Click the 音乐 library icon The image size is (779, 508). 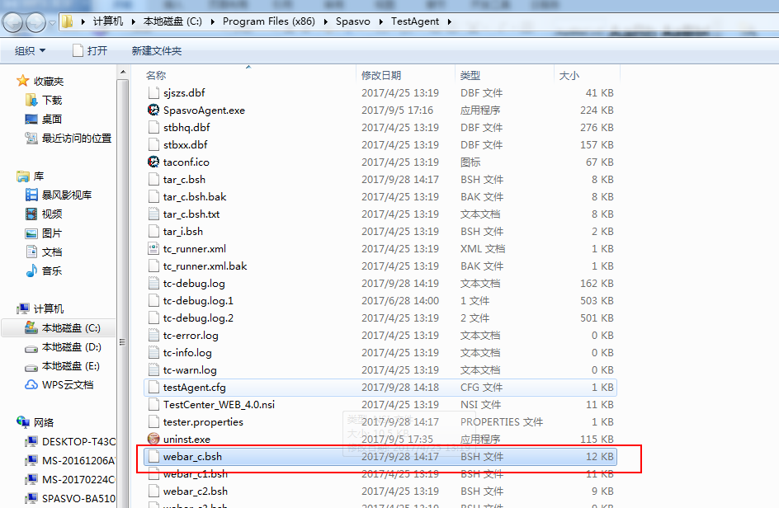click(x=31, y=270)
